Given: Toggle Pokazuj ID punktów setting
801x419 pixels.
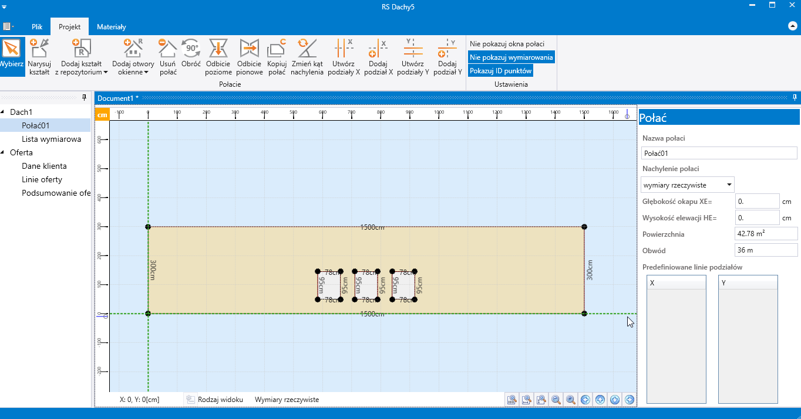Looking at the screenshot, I should coord(500,71).
